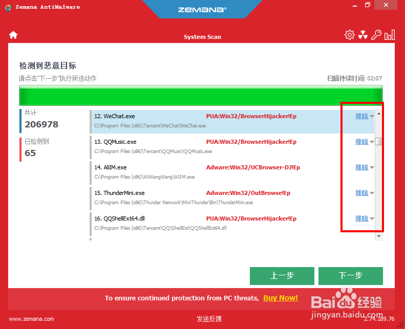Click total count 206978

(x=41, y=124)
